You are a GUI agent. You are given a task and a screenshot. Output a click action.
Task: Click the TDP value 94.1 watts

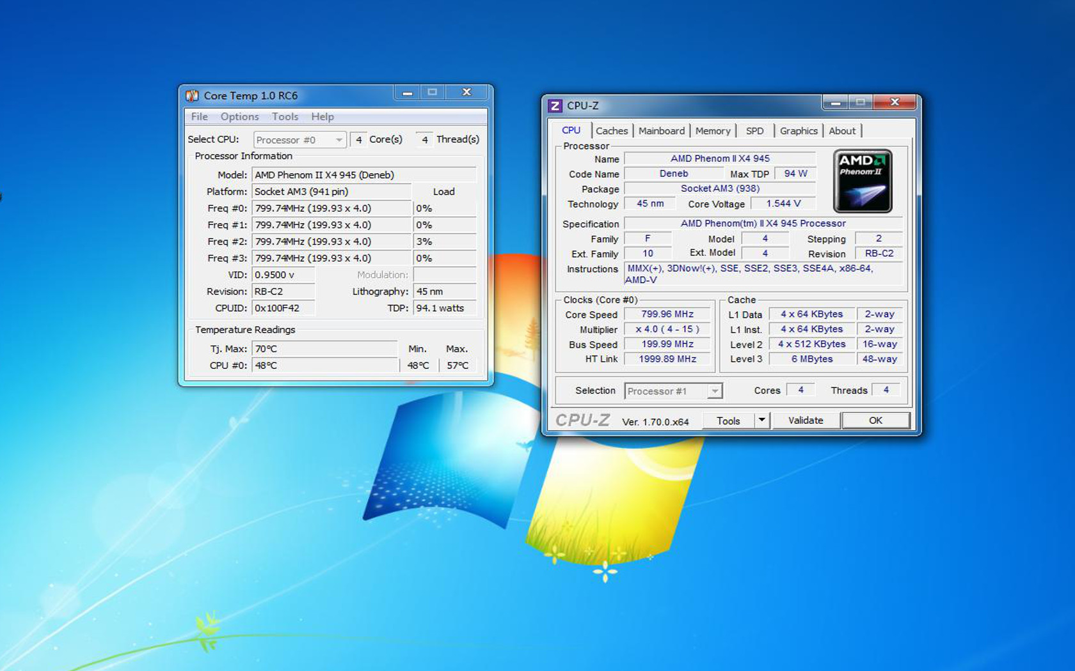click(445, 308)
